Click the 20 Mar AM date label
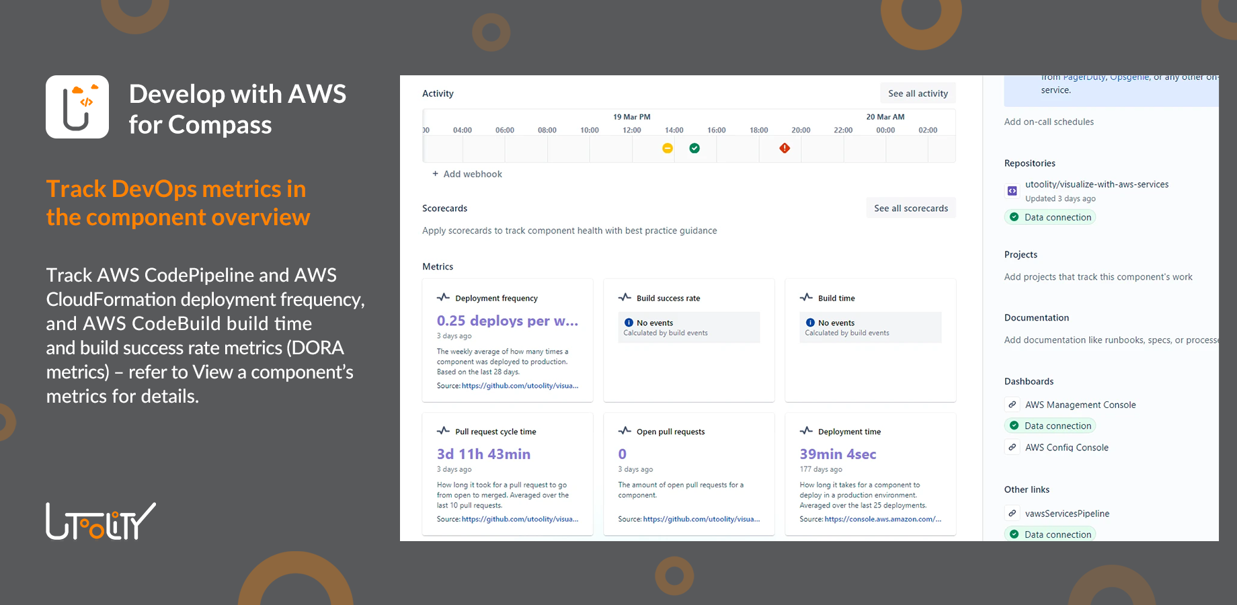 (885, 117)
